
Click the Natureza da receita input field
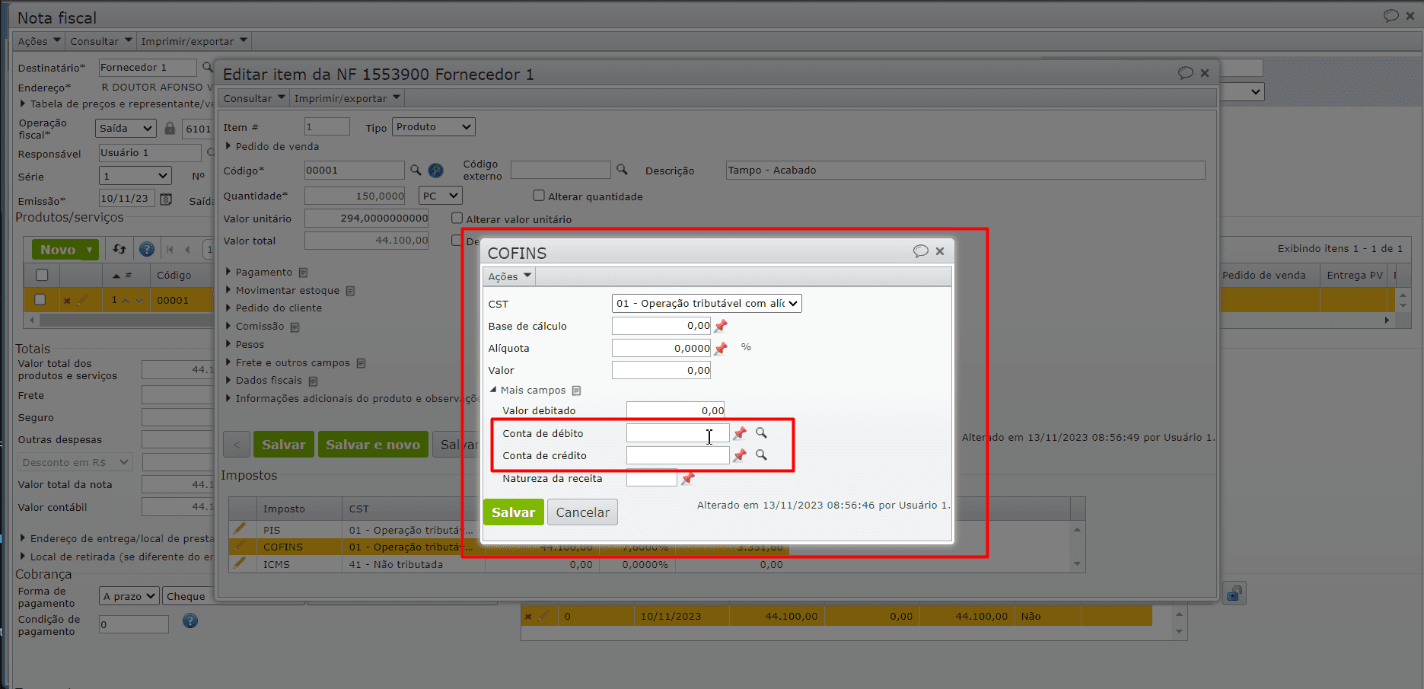tap(651, 478)
